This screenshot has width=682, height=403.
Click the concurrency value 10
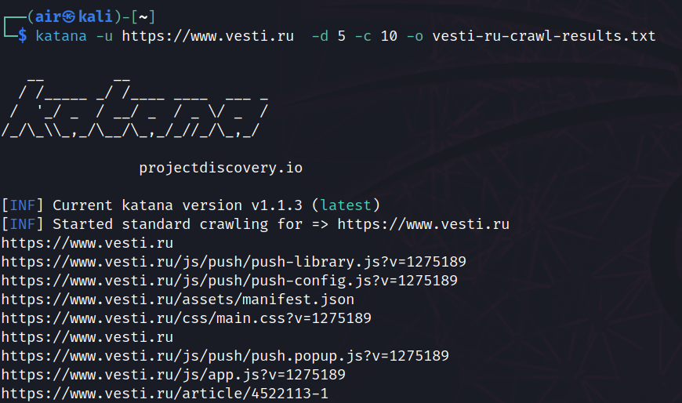click(389, 36)
